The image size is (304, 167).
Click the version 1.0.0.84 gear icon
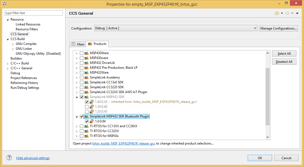(91, 121)
